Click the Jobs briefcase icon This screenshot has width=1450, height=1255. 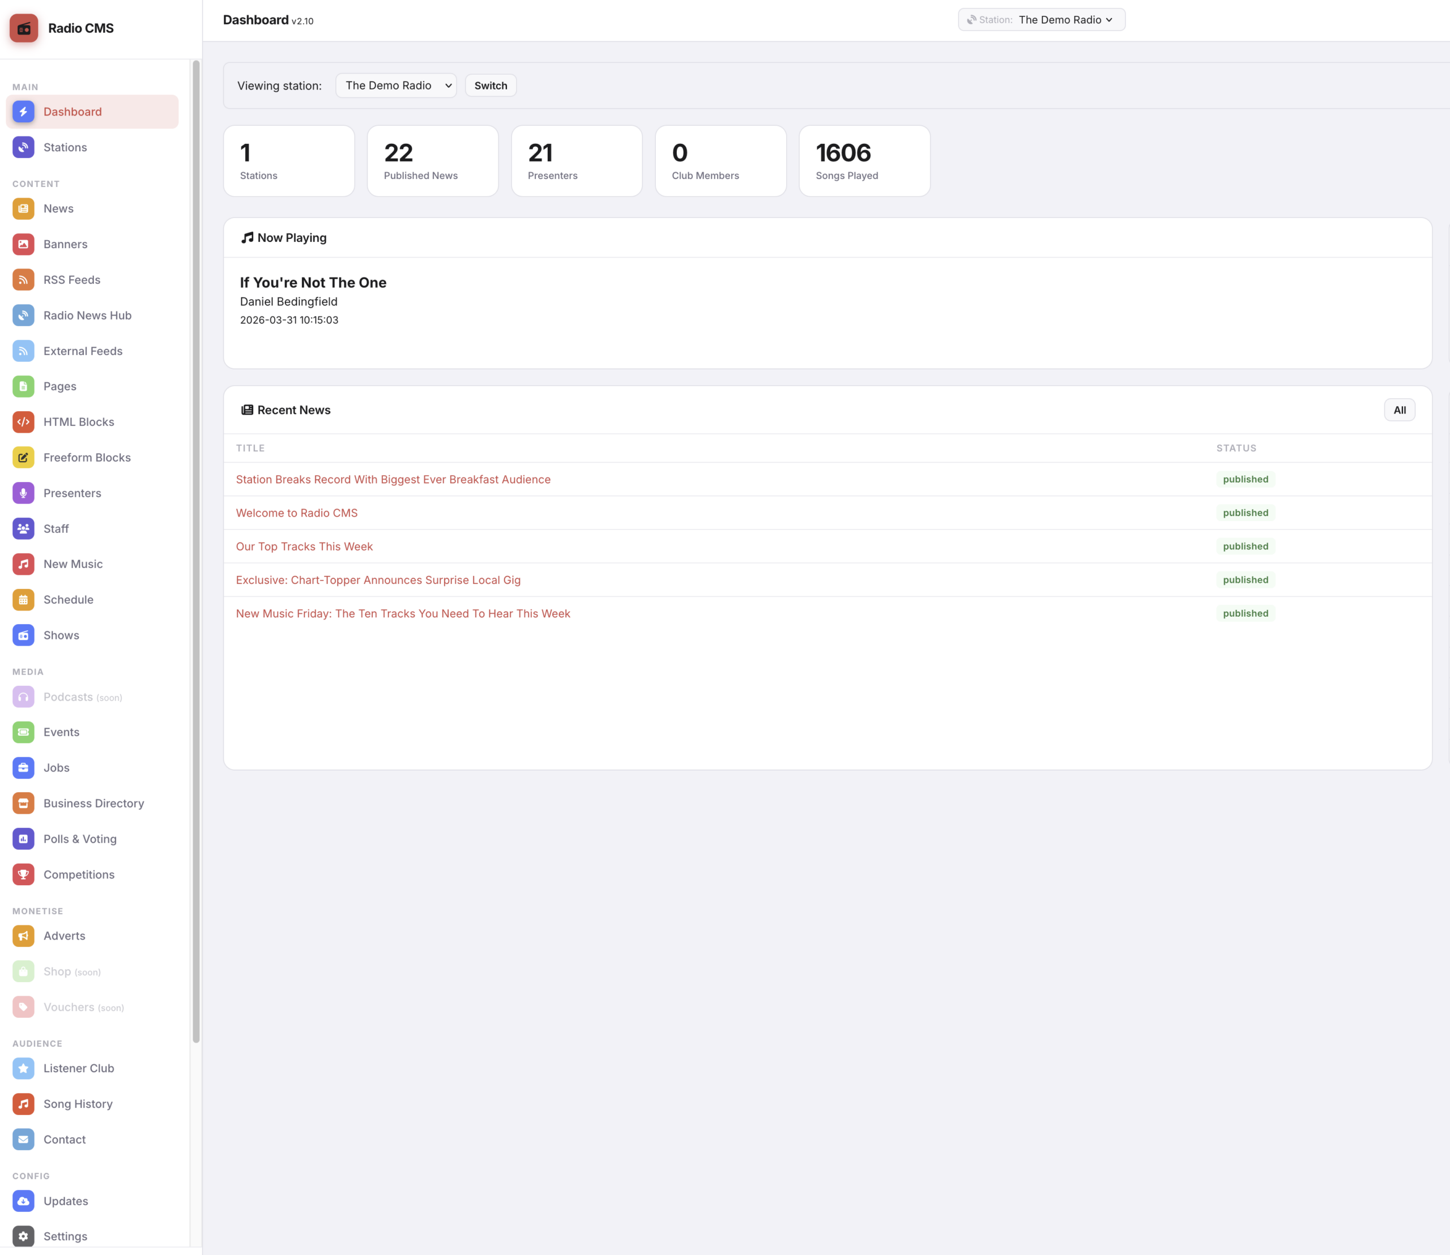(x=23, y=767)
